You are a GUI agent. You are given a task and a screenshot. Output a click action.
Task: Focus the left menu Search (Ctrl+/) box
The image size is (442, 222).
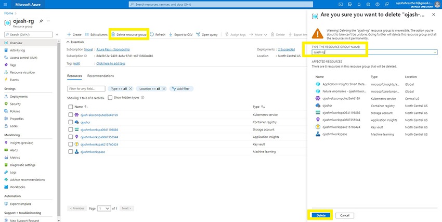[x=29, y=35]
